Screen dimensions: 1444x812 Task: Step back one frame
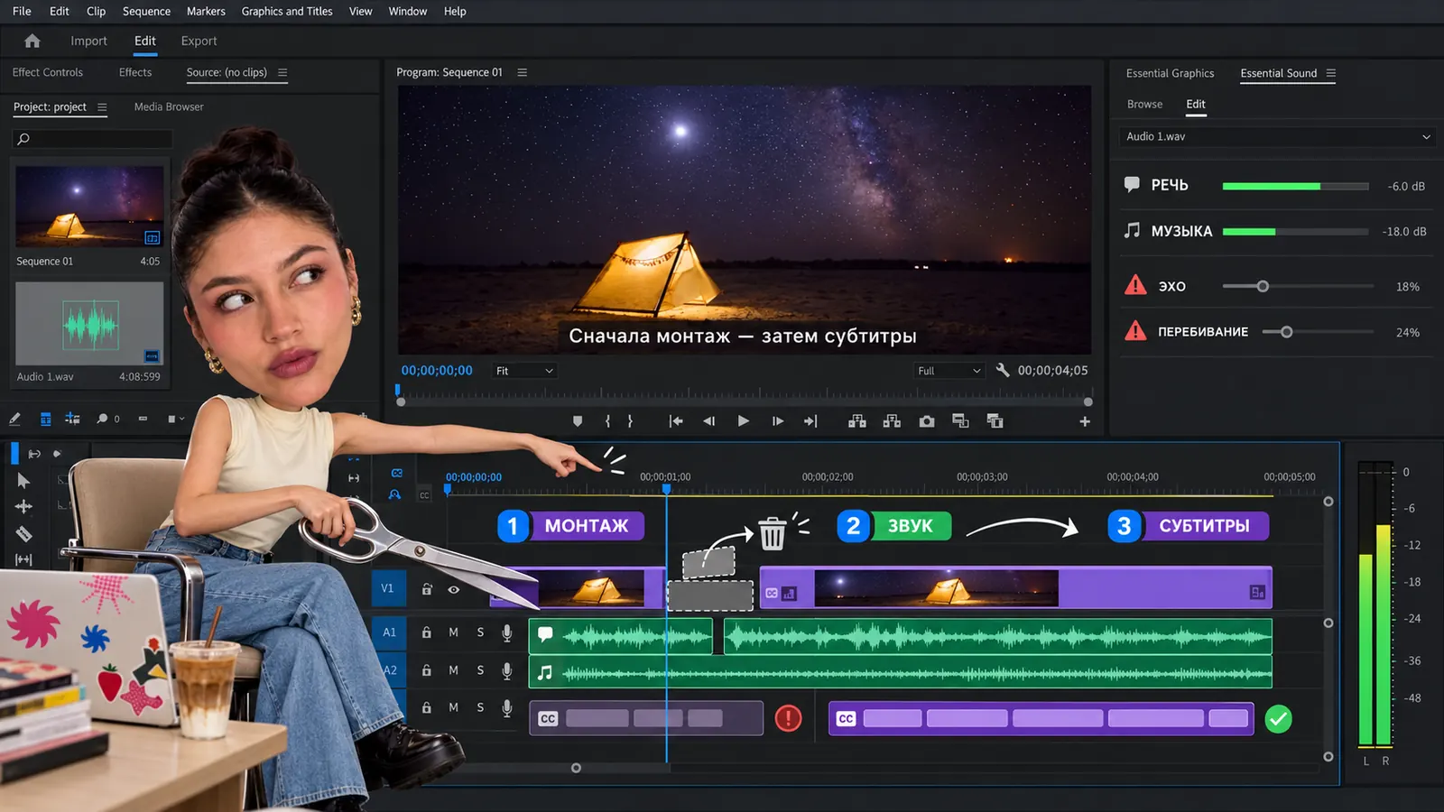[708, 421]
